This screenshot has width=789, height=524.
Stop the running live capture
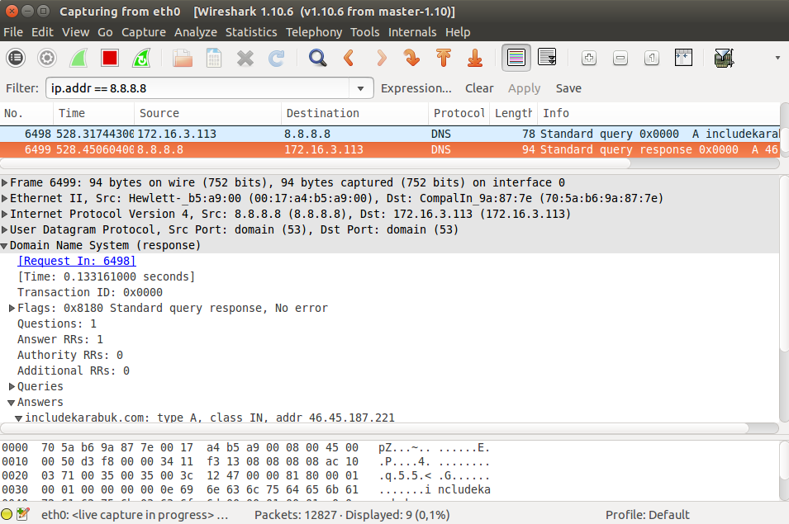point(110,58)
